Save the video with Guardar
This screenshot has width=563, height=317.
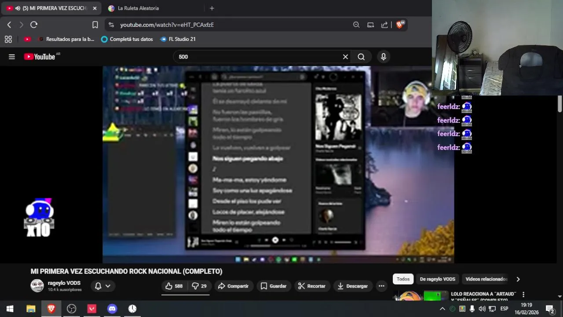pos(274,286)
